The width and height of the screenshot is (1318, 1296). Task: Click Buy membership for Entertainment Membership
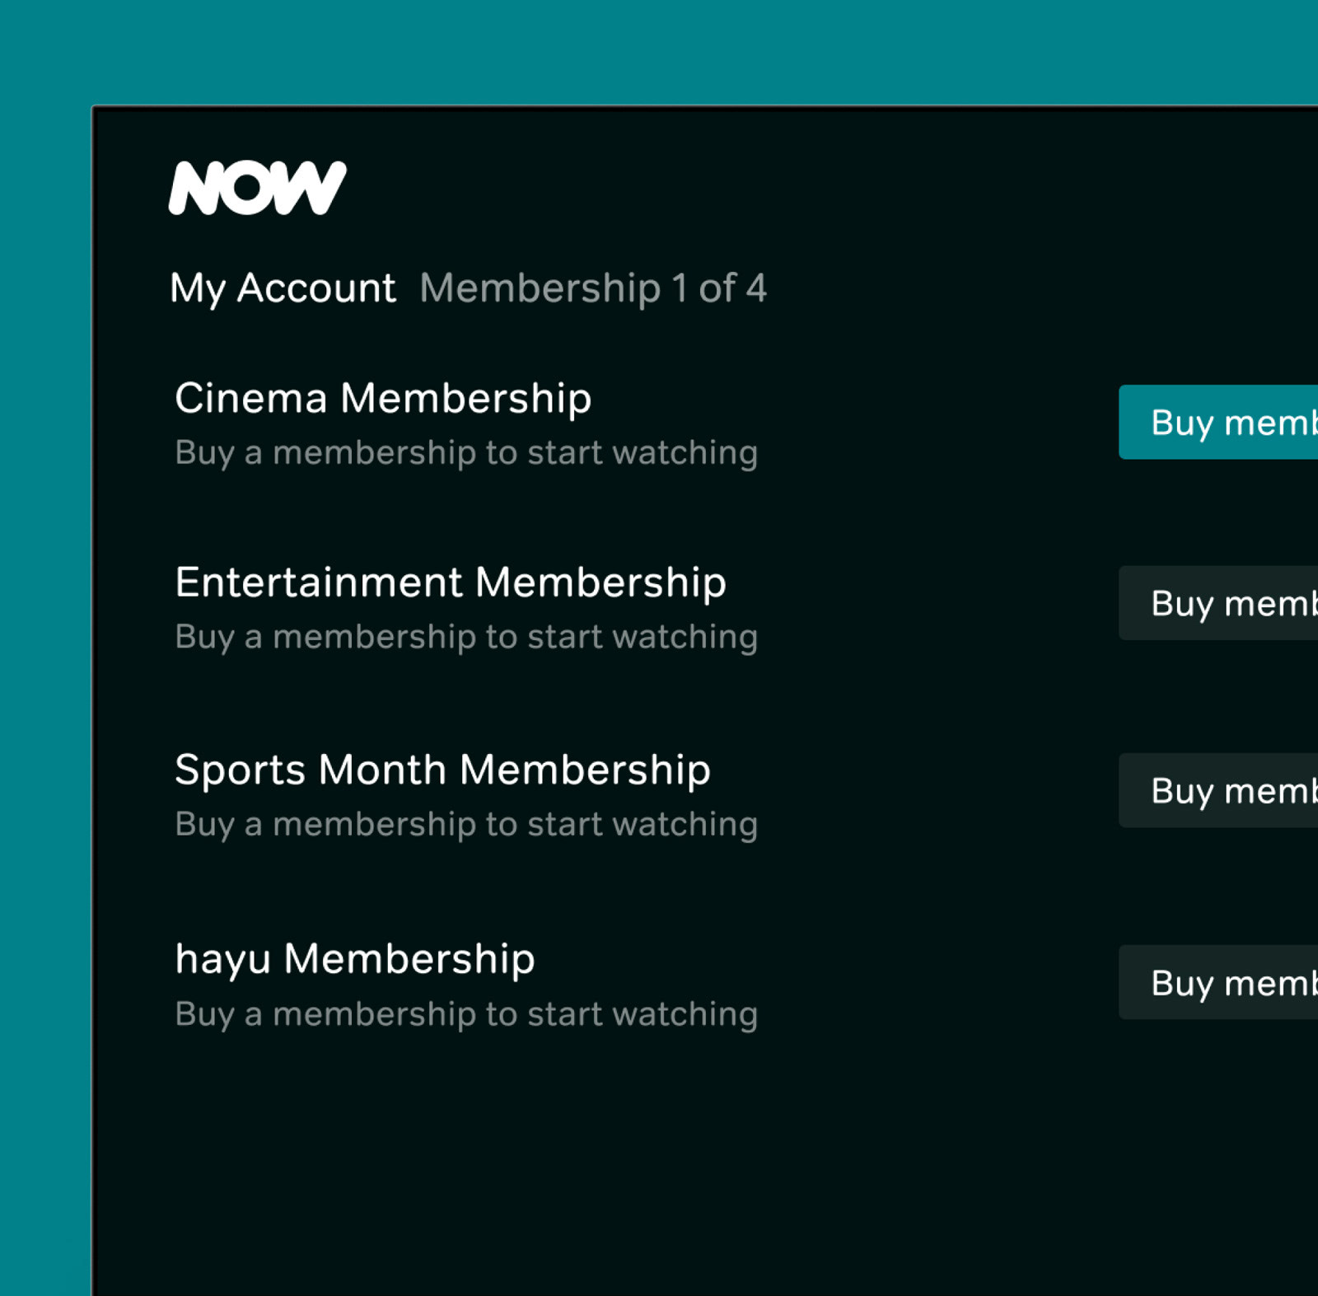tap(1218, 603)
